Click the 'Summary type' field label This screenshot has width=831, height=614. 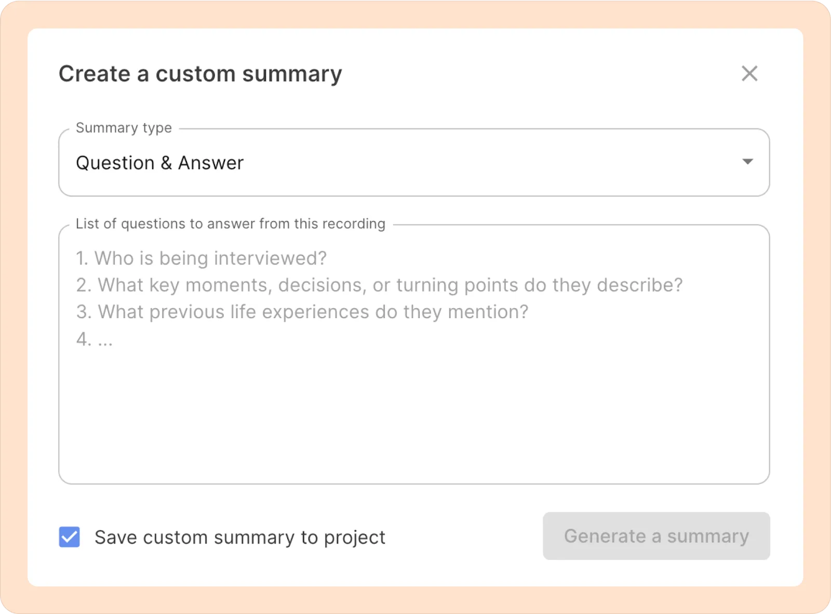pos(124,128)
